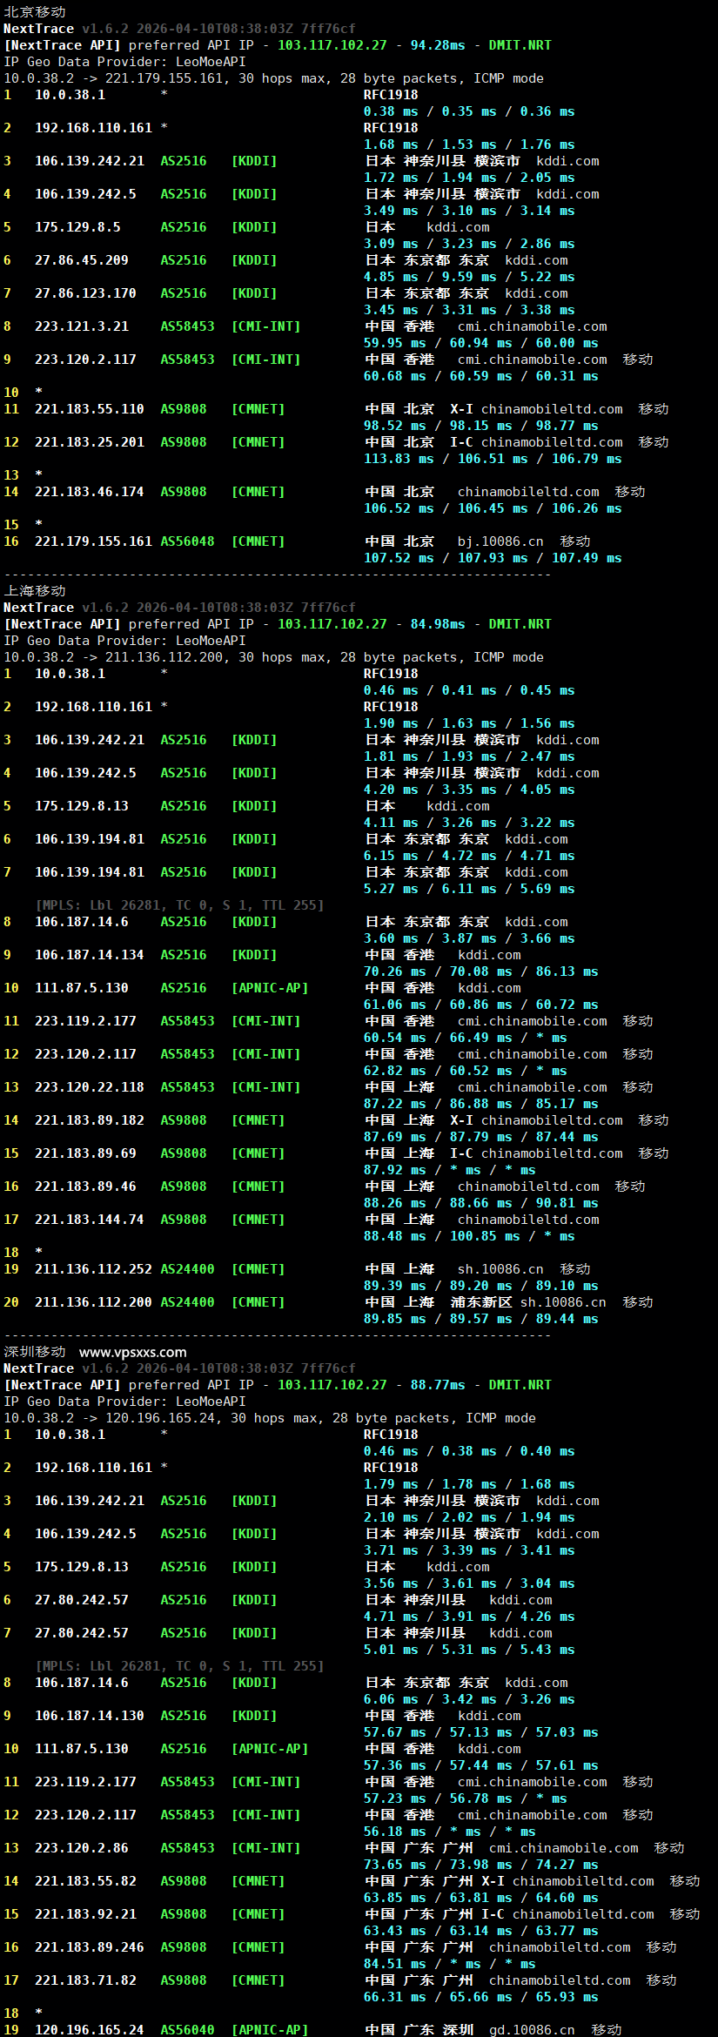
Task: Click the 北京移动 section heading
Action: pos(35,12)
